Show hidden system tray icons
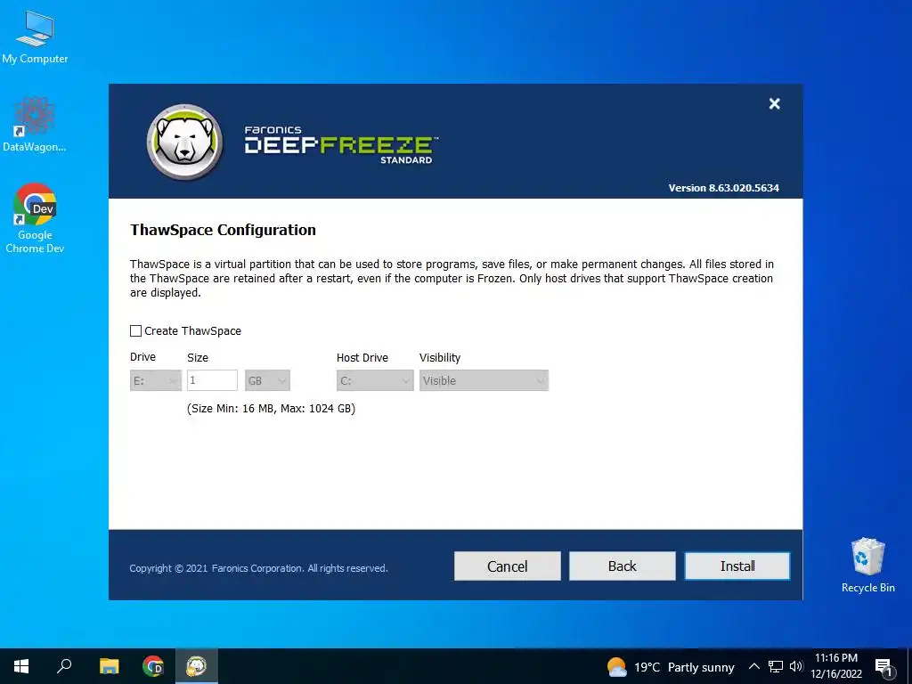The width and height of the screenshot is (912, 684). pos(753,666)
